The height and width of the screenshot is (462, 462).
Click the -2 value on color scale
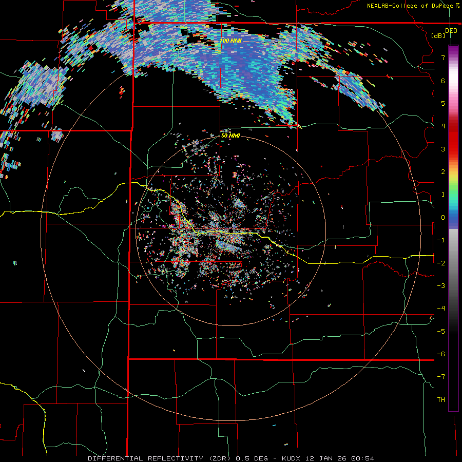tap(441, 263)
